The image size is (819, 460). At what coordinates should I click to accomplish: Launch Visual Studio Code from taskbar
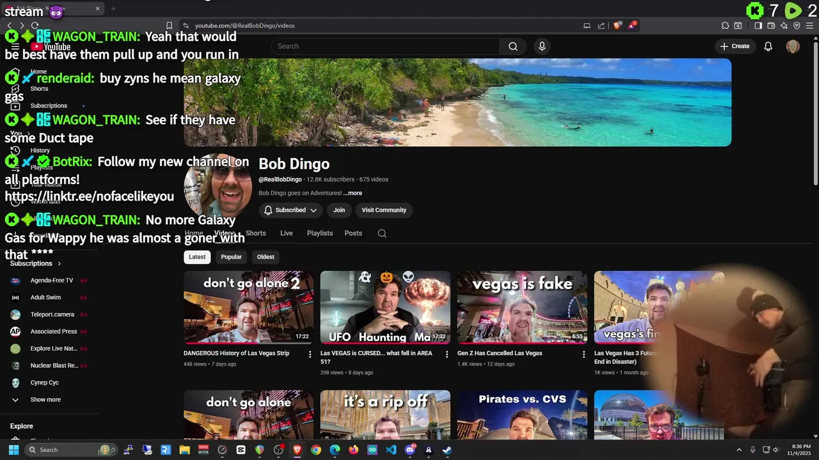(x=391, y=450)
